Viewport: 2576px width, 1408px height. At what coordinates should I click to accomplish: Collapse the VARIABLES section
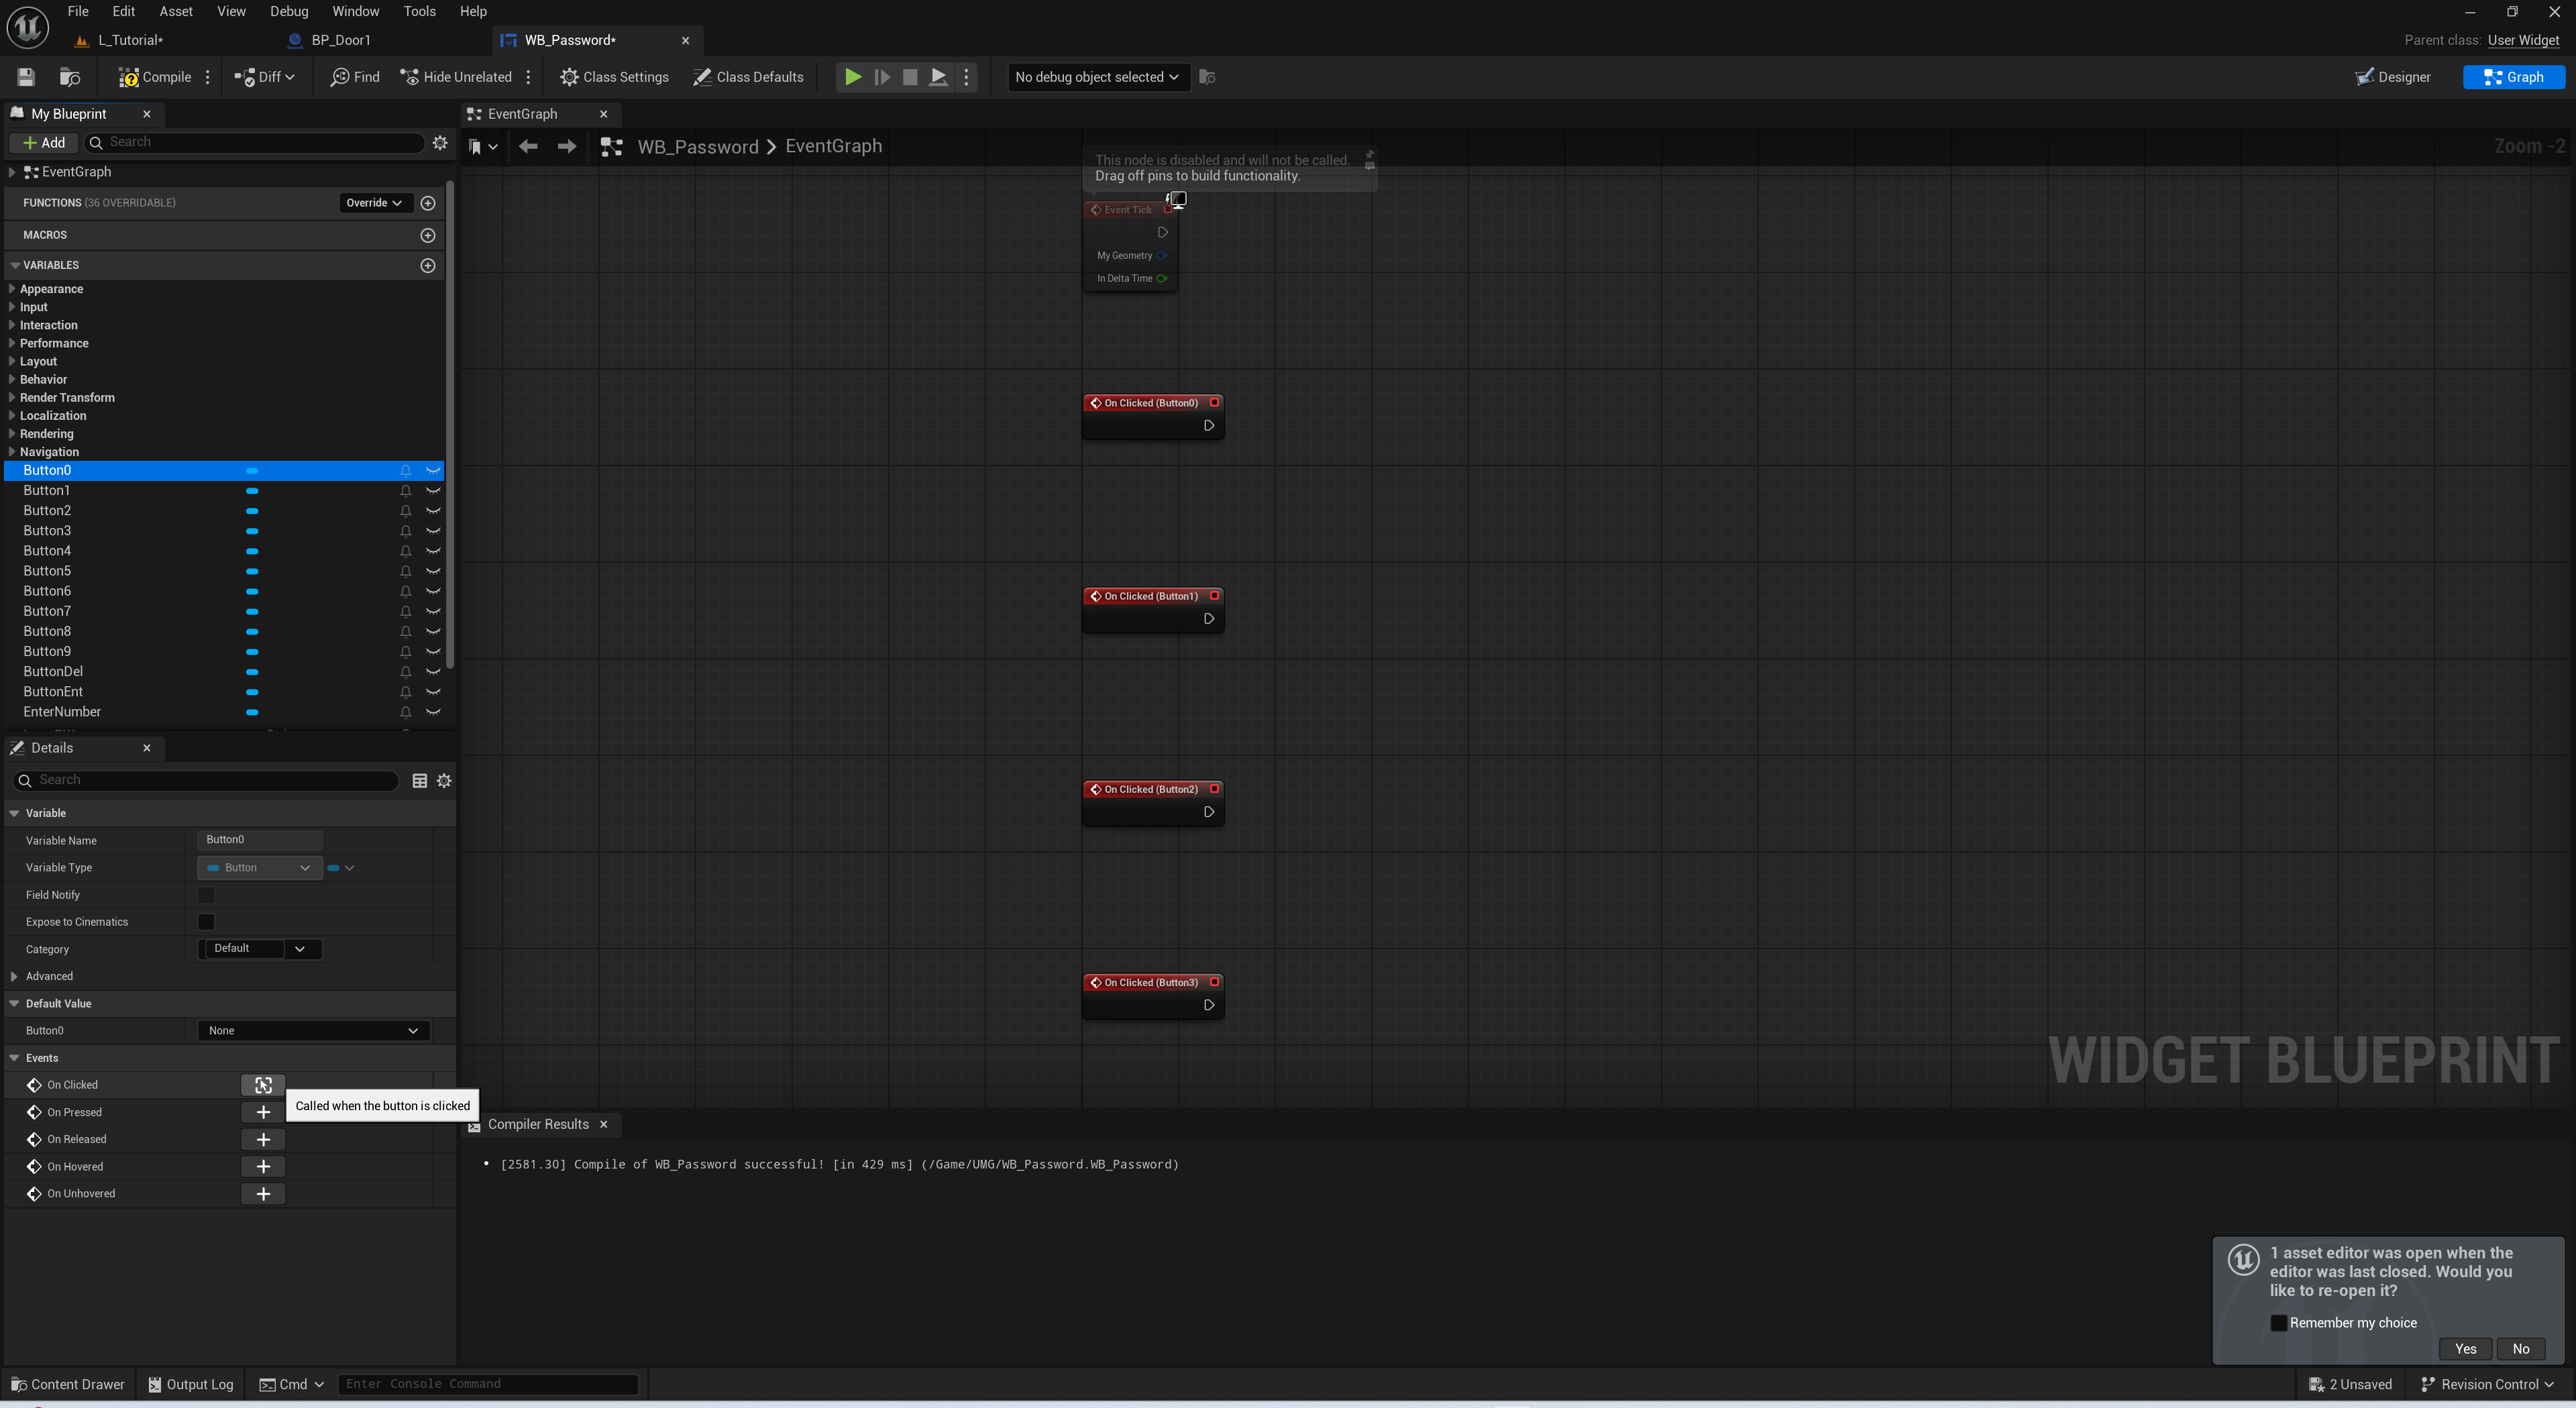[15, 265]
